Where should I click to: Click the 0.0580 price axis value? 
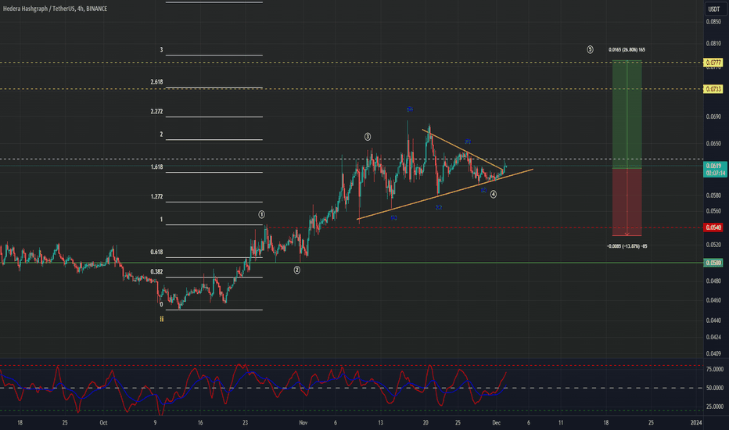713,195
